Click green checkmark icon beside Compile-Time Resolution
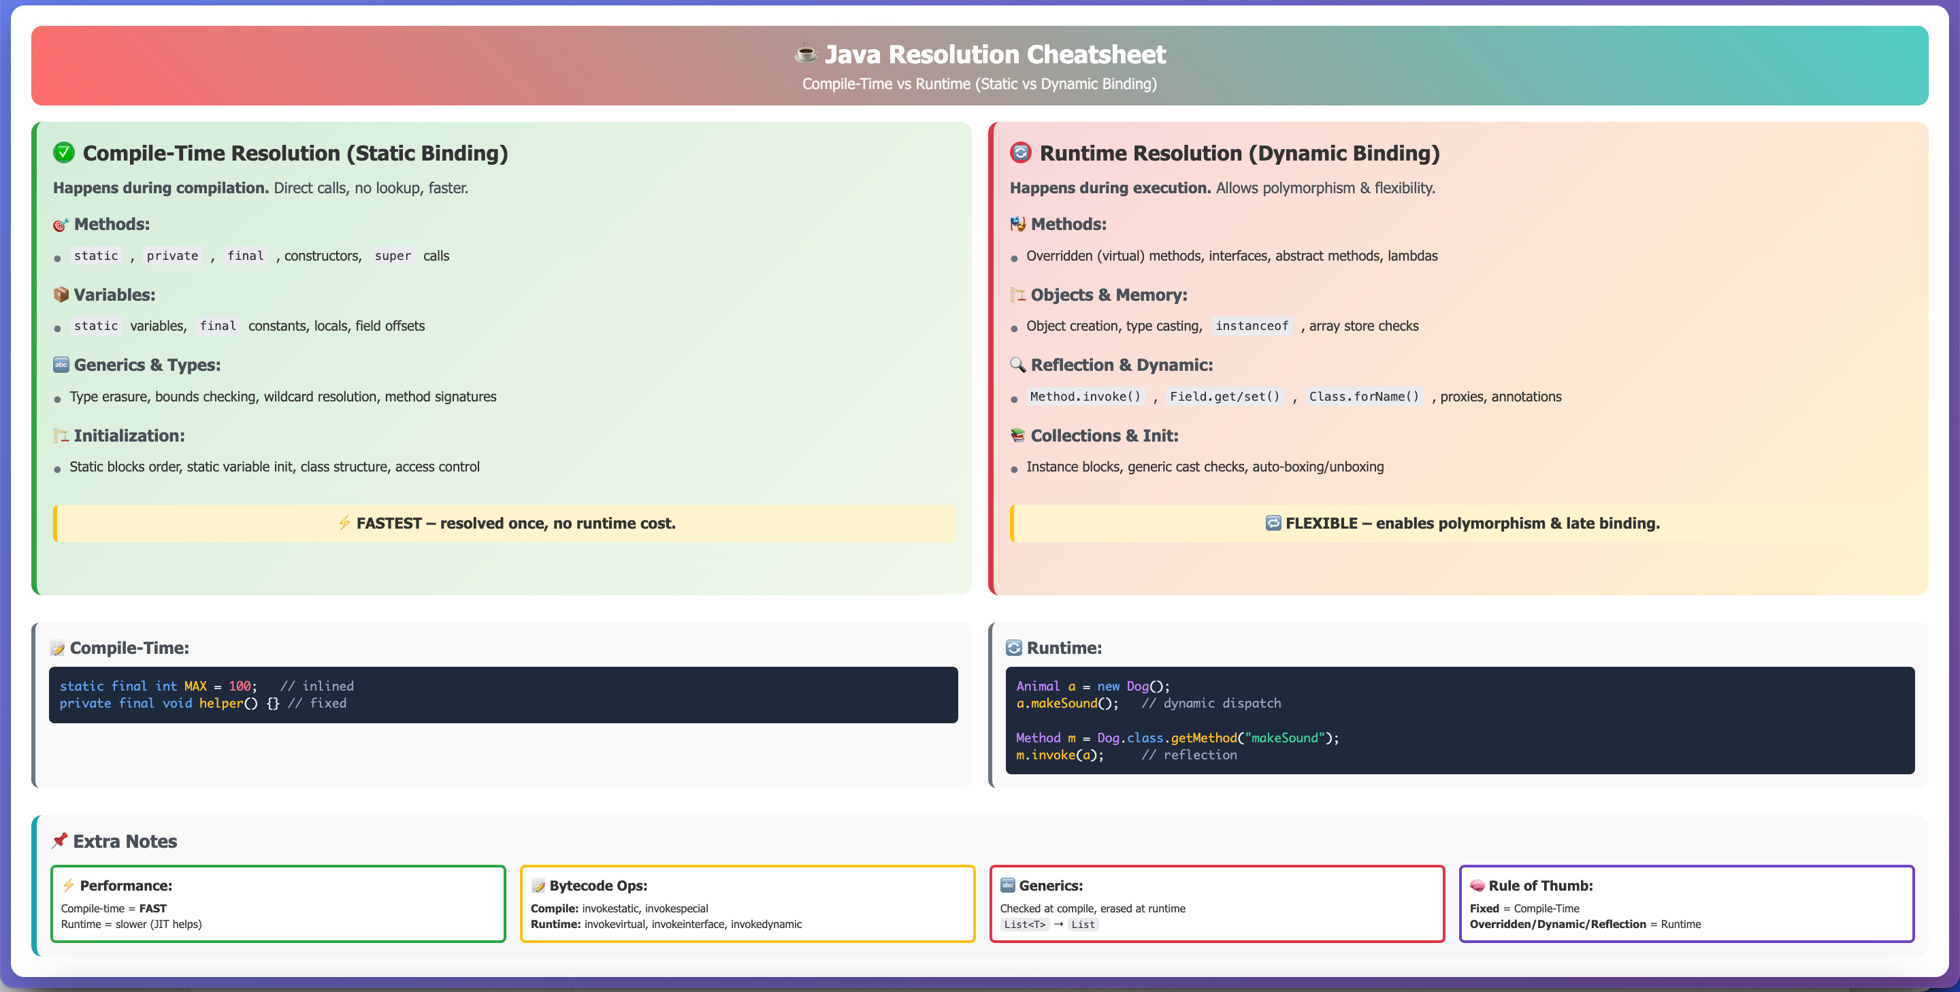Viewport: 1960px width, 992px height. [64, 153]
